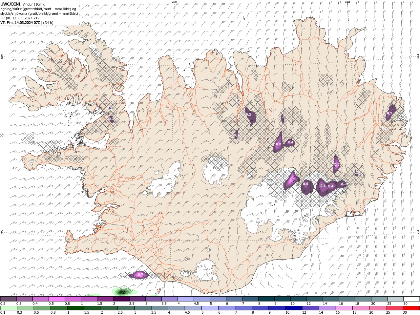
Task: Click the deep blue bottom-row swatch at 10
Action: click(293, 308)
